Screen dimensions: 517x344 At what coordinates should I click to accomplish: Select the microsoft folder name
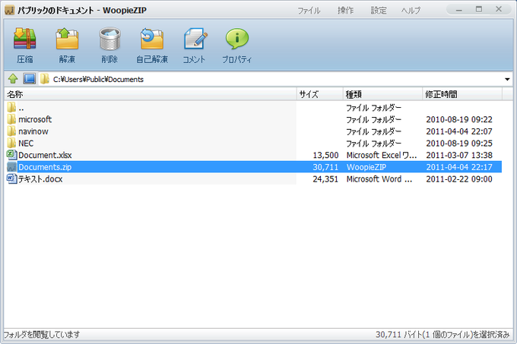35,119
